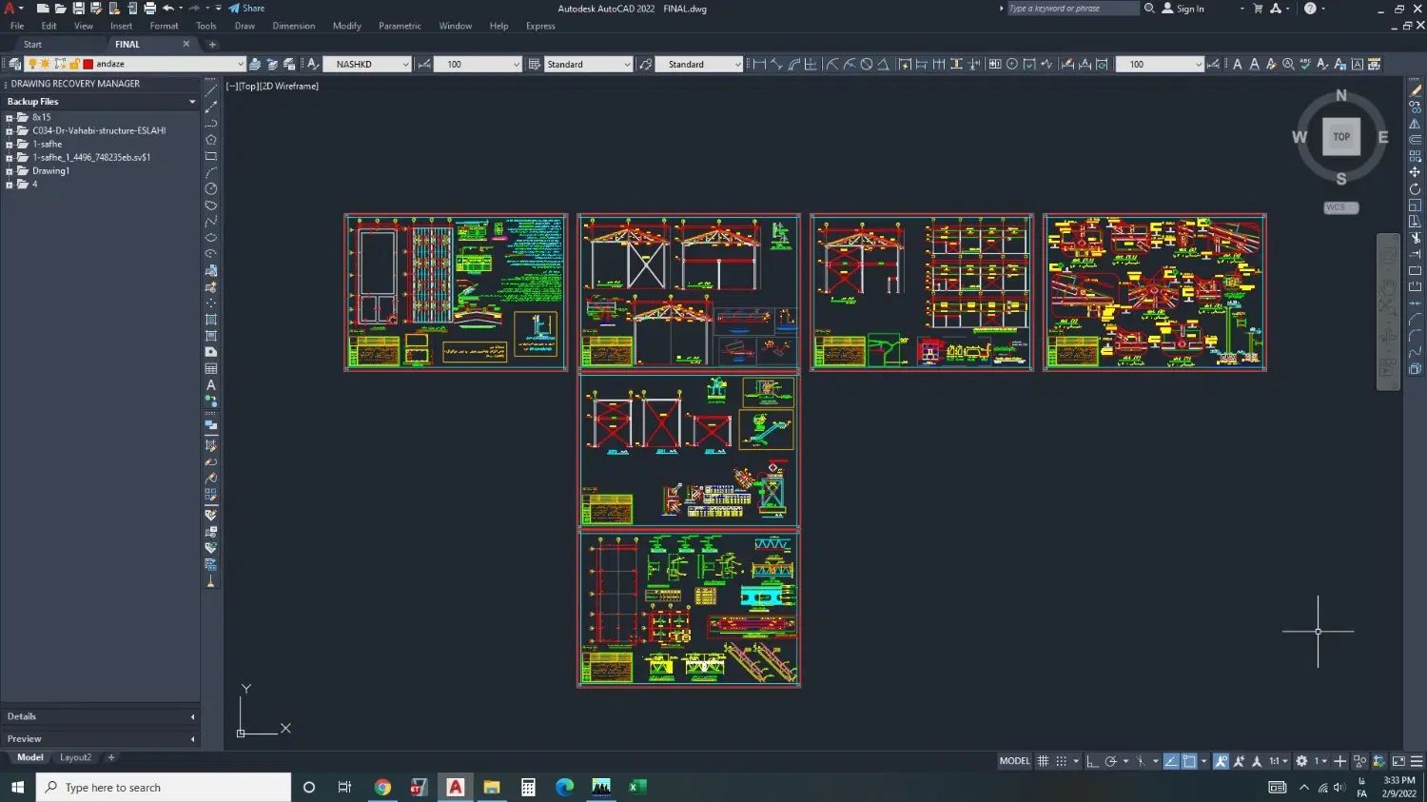Toggle polar tracking in status bar
Image resolution: width=1427 pixels, height=802 pixels.
[x=1110, y=761]
